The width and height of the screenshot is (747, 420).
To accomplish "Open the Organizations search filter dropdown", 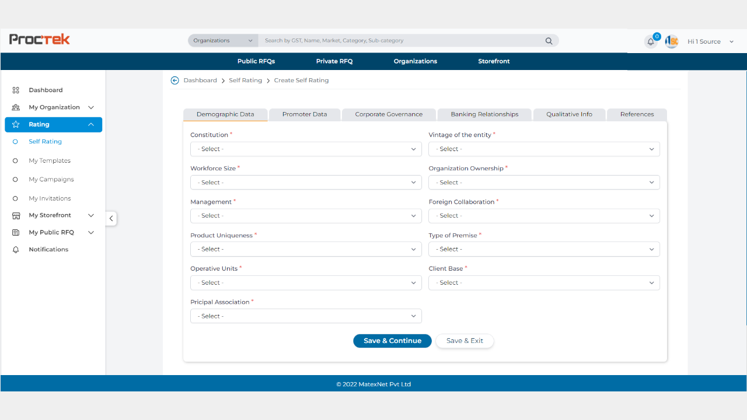I will pyautogui.click(x=223, y=41).
